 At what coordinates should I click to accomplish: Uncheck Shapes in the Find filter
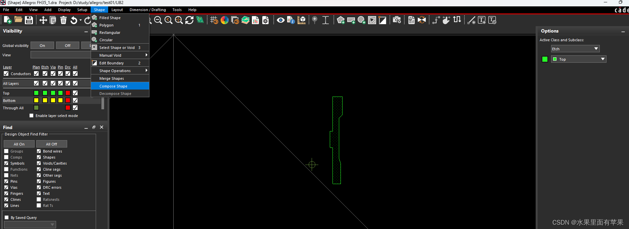tap(39, 157)
